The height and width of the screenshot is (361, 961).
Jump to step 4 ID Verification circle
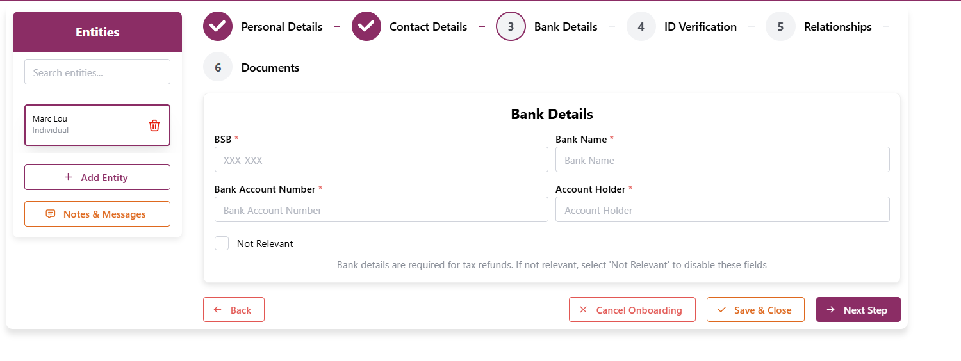tap(641, 26)
